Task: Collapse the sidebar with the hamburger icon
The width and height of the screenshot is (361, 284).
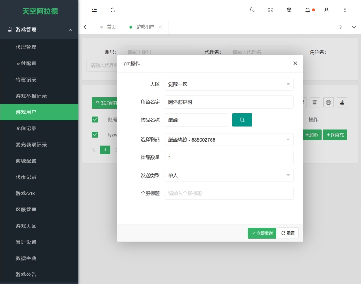Action: (x=94, y=9)
